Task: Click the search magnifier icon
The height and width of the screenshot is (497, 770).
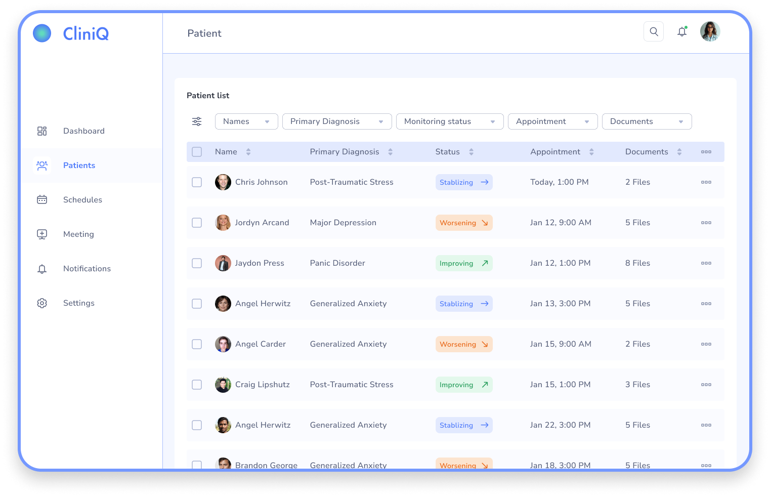Action: [x=654, y=31]
